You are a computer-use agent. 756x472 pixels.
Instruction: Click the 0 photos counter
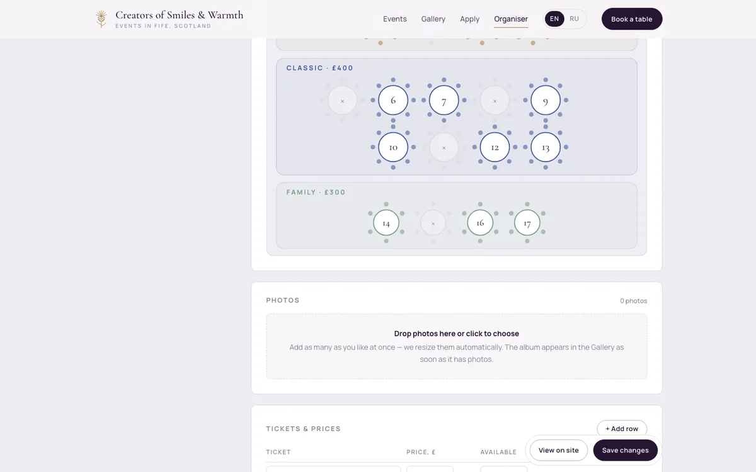click(x=633, y=301)
